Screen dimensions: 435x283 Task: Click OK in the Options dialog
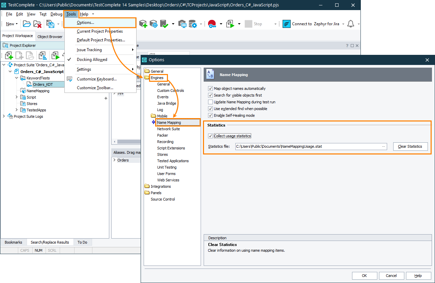click(x=364, y=276)
